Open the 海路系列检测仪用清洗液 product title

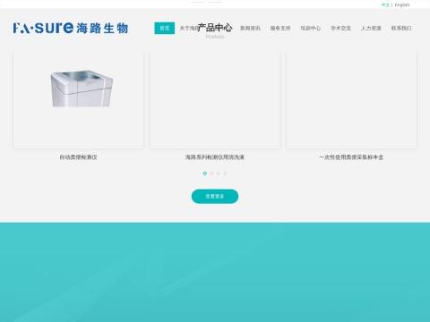coord(215,157)
